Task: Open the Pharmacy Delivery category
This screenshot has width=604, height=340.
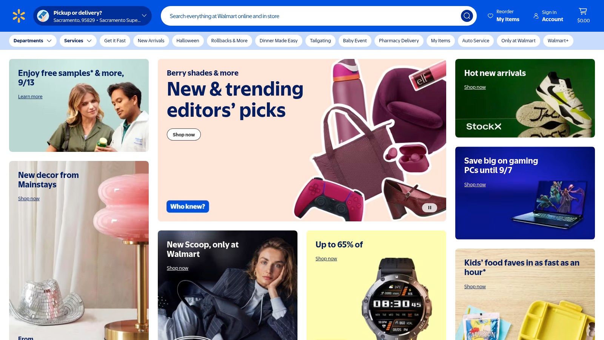Action: 399,41
